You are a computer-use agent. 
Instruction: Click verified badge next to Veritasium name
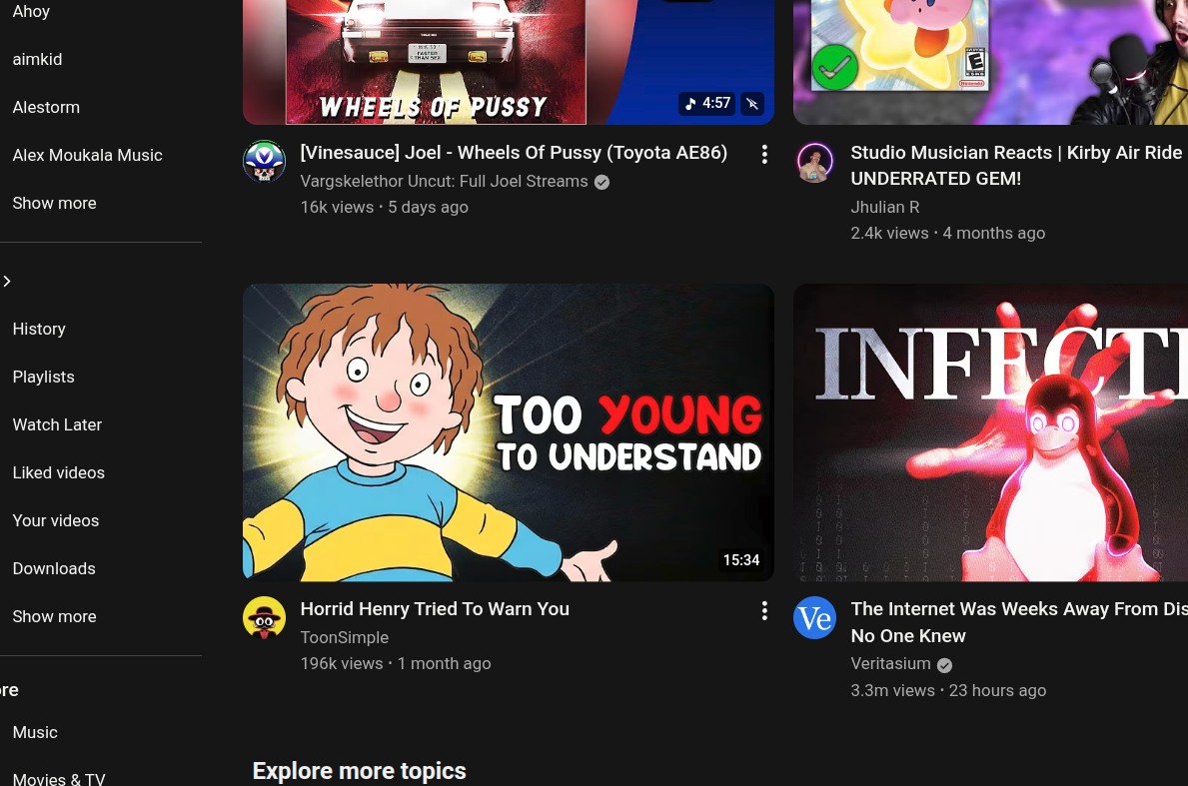pyautogui.click(x=944, y=665)
